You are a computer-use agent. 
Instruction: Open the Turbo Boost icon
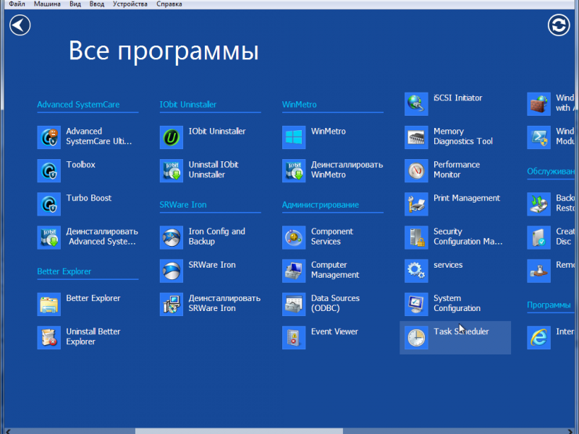[x=48, y=204]
